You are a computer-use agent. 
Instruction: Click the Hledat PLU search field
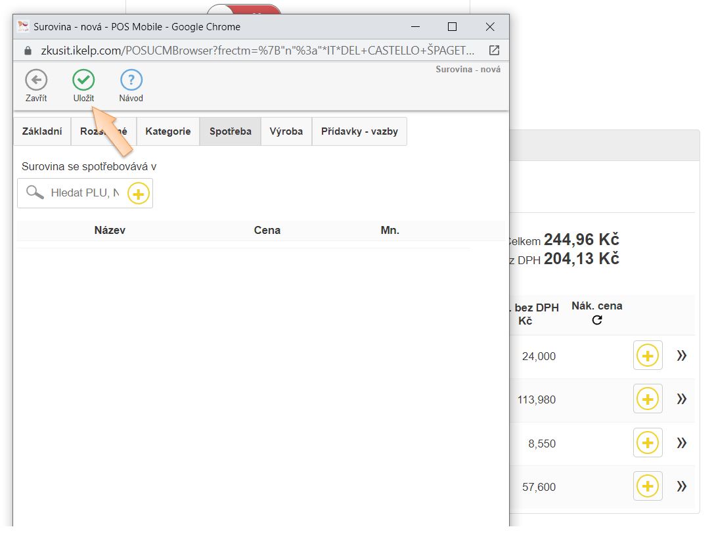[x=85, y=193]
